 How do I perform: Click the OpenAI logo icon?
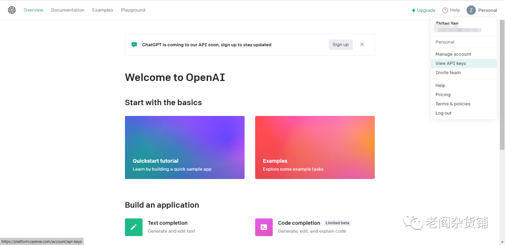[x=12, y=10]
